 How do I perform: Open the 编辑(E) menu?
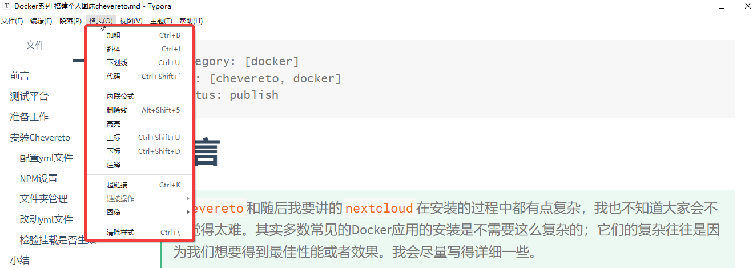pyautogui.click(x=41, y=21)
